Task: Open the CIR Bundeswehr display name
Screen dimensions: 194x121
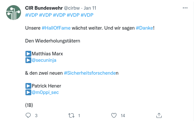Action: 44,8
